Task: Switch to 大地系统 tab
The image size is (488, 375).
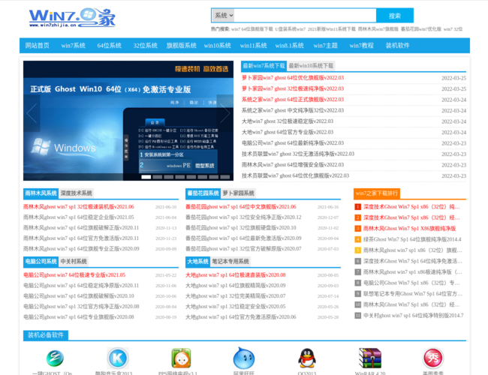Action: [198, 262]
